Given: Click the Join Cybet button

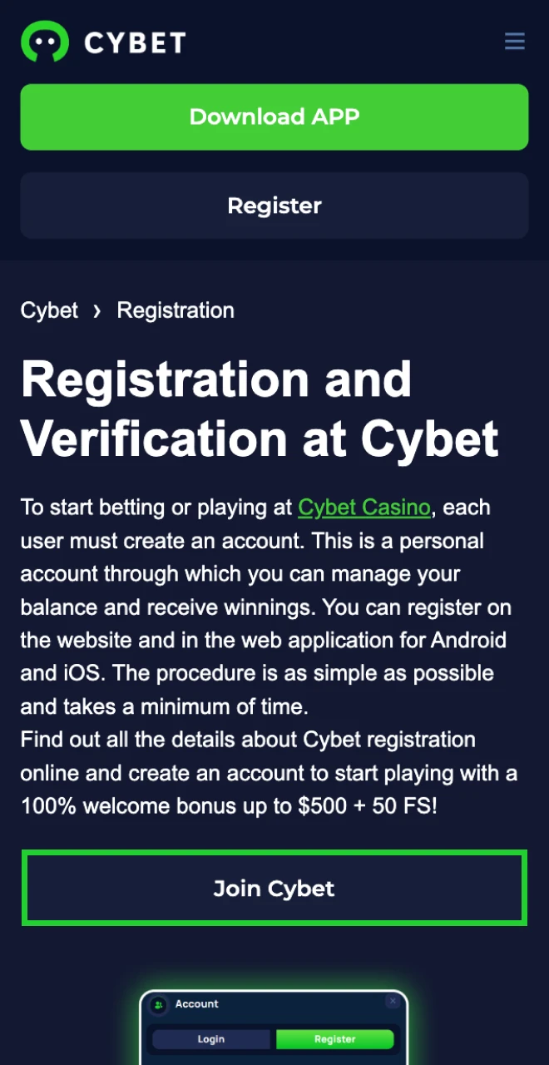Looking at the screenshot, I should 274,888.
